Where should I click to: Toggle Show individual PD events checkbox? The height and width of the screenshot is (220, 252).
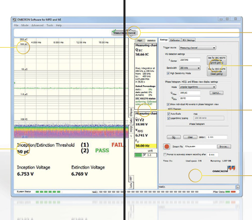point(168,105)
